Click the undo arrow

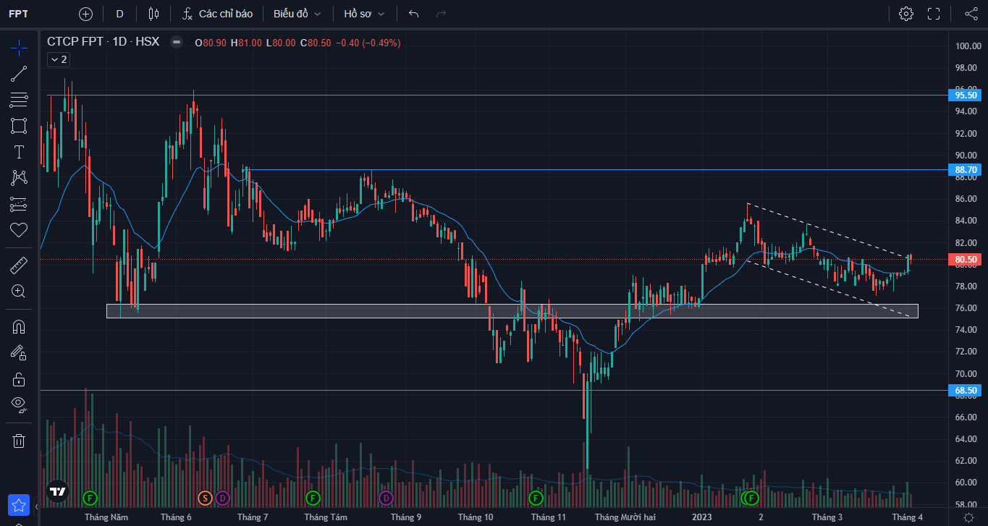(413, 14)
